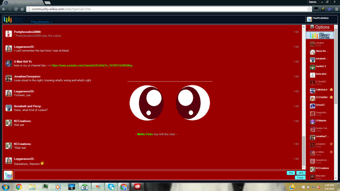Open File Explorer from the taskbar
Viewport: 340px width, 191px height.
tap(32, 187)
